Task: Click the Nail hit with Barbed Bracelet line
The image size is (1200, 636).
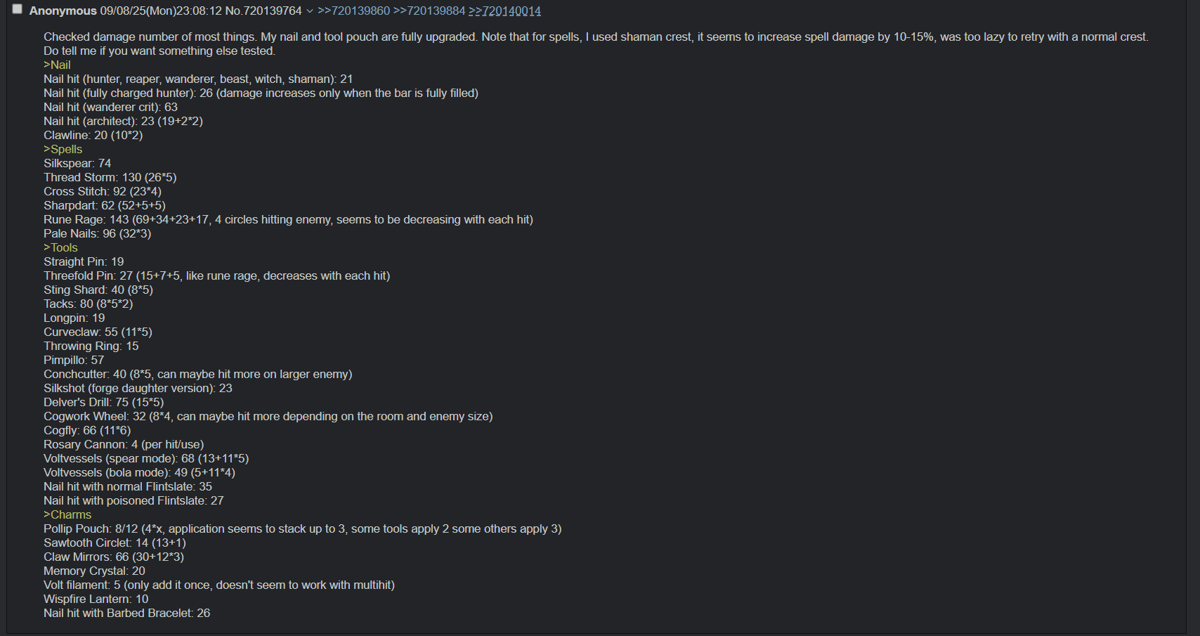Action: click(127, 613)
